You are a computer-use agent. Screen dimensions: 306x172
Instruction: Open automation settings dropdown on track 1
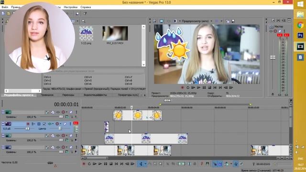click(67, 112)
